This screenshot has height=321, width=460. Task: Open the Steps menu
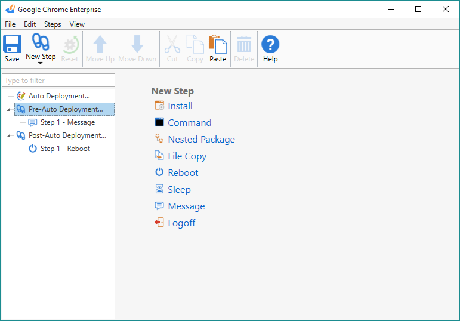[53, 24]
